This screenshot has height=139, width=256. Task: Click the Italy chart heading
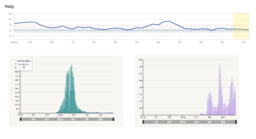pos(9,6)
